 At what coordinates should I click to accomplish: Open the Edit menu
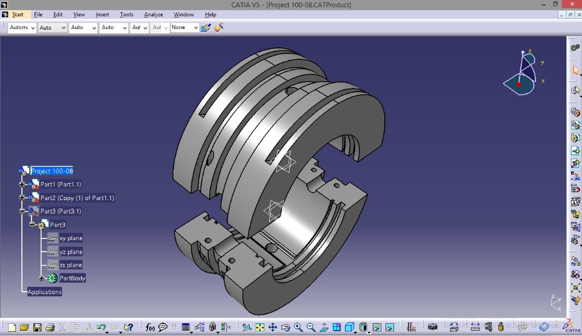(x=58, y=15)
